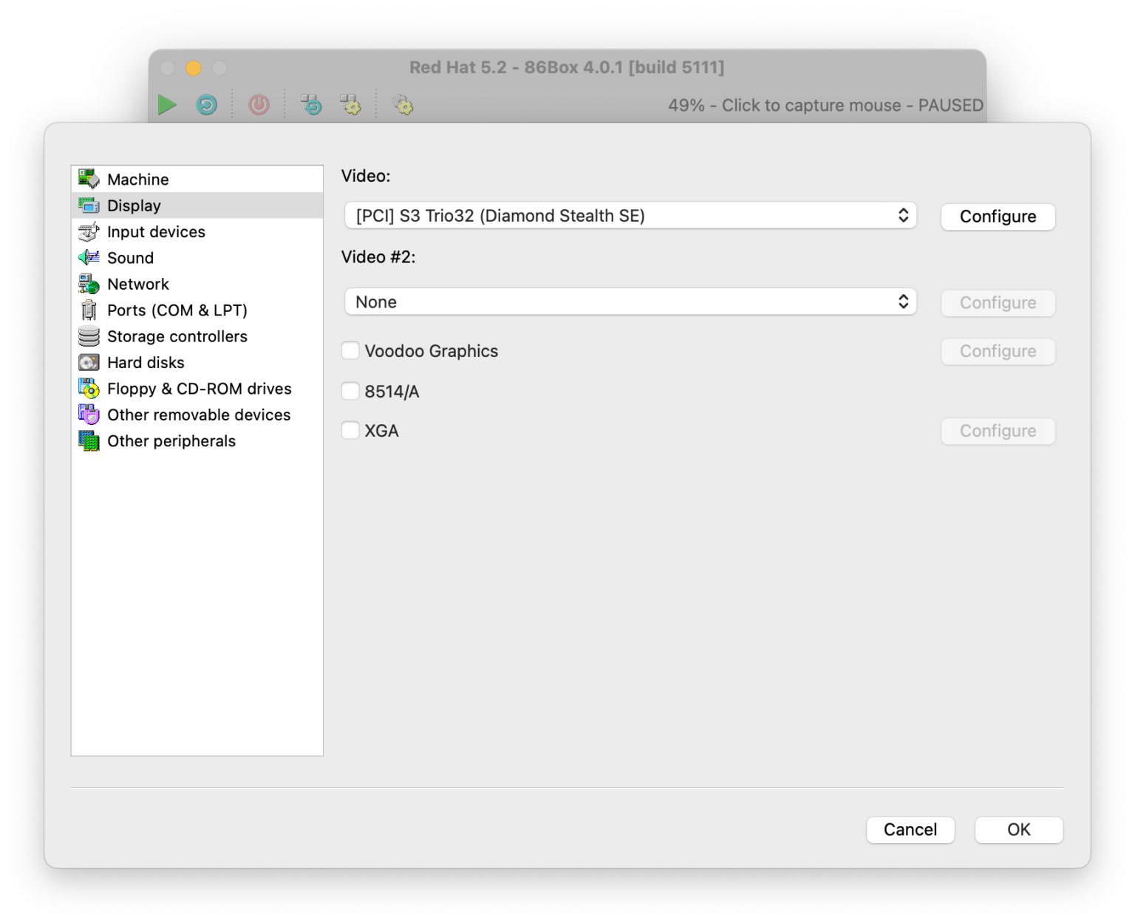Screen dimensions: 1135x923
Task: Click the Storage controllers icon
Action: [x=89, y=336]
